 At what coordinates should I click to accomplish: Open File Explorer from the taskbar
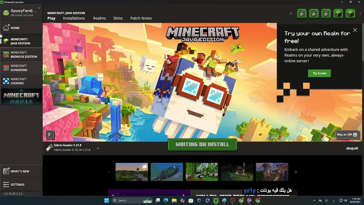tap(174, 200)
